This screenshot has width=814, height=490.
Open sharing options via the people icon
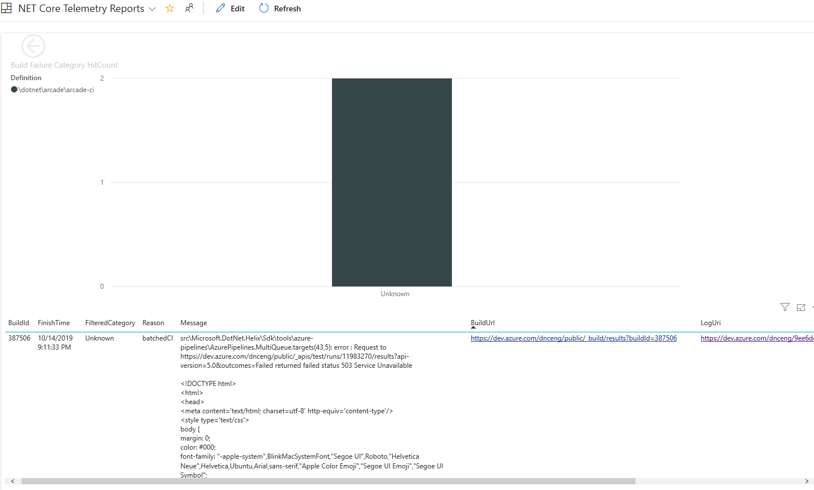point(188,8)
